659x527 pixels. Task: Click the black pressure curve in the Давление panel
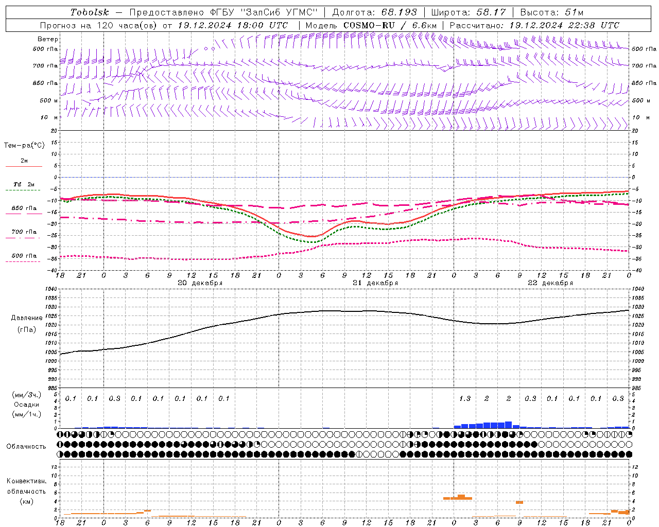click(x=344, y=311)
